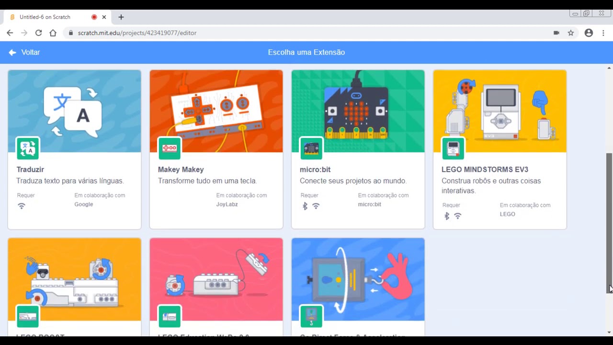The image size is (613, 345).
Task: Click the Google collaborator label
Action: pyautogui.click(x=84, y=204)
